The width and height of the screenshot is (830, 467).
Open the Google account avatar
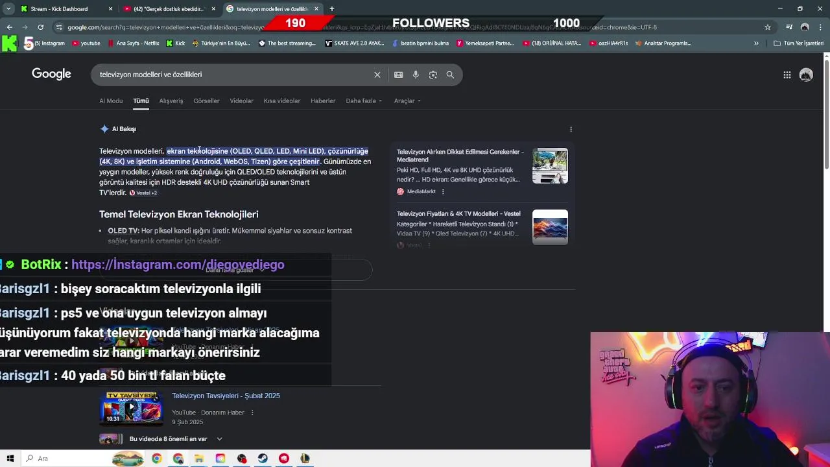tap(806, 75)
